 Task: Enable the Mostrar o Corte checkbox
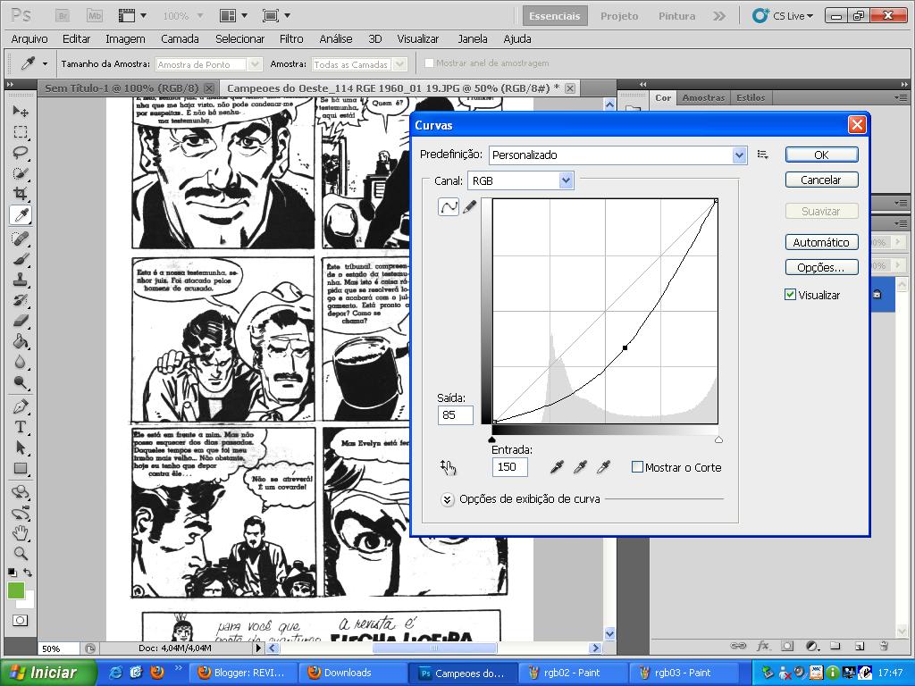(638, 466)
